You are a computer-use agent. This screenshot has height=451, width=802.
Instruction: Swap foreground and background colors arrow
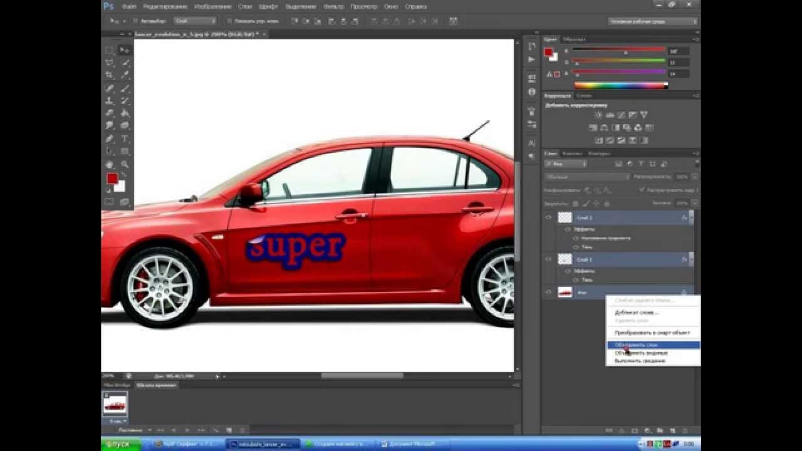tap(124, 175)
